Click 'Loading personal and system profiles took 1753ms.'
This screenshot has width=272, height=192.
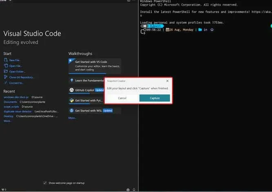click(182, 22)
